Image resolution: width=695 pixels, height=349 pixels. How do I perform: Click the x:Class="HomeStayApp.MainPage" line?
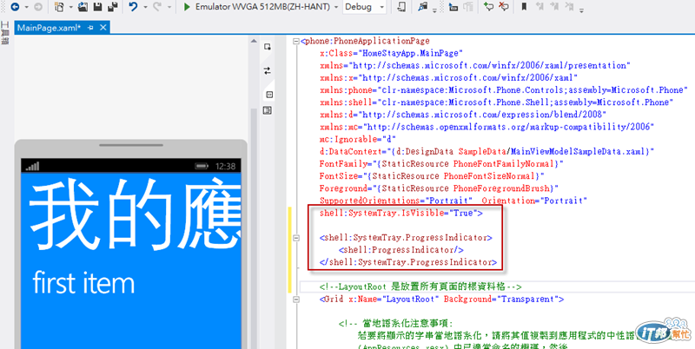[392, 53]
